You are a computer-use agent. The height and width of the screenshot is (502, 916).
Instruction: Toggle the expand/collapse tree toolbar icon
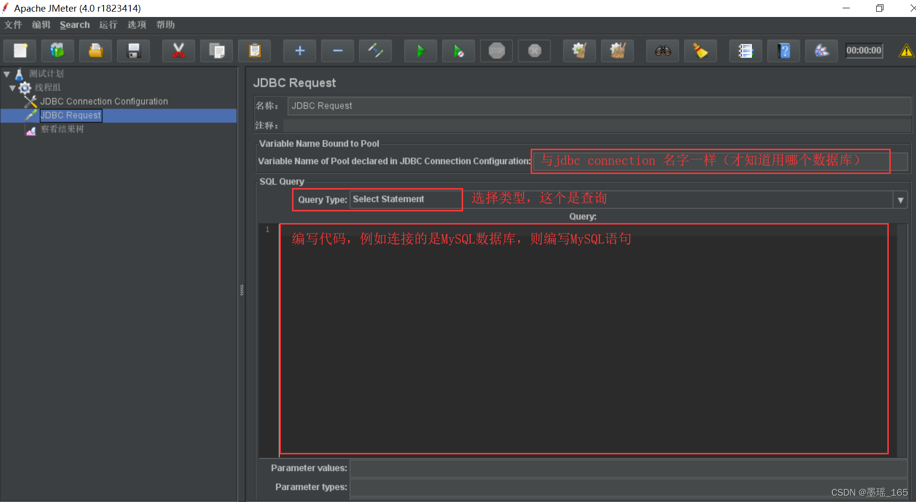375,51
